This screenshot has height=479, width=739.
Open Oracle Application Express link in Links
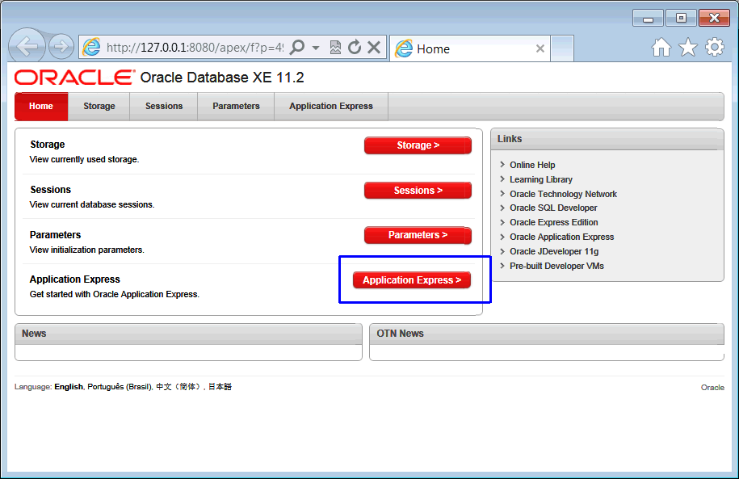pyautogui.click(x=561, y=237)
